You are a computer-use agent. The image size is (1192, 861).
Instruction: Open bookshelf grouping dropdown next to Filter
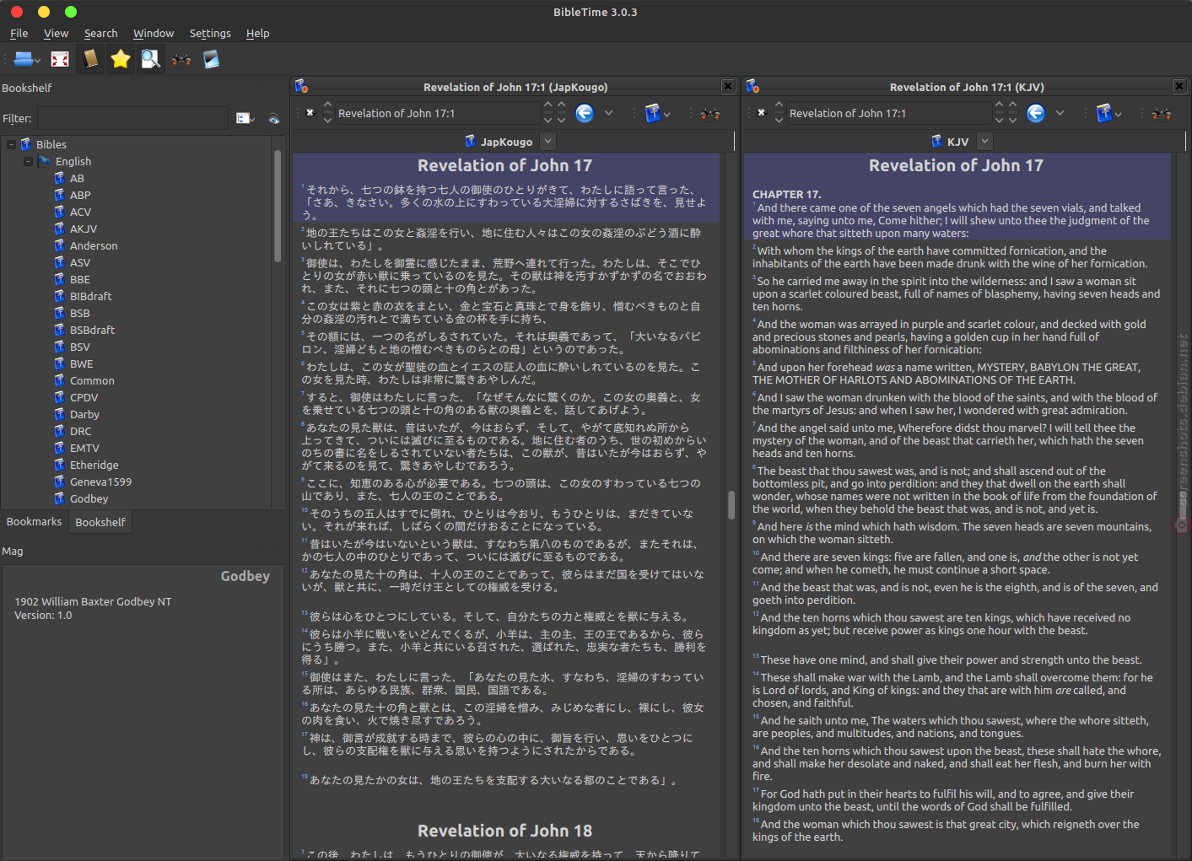coord(245,119)
